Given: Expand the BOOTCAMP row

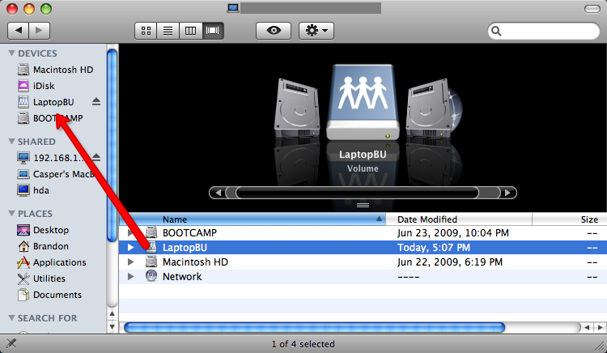Looking at the screenshot, I should 130,232.
